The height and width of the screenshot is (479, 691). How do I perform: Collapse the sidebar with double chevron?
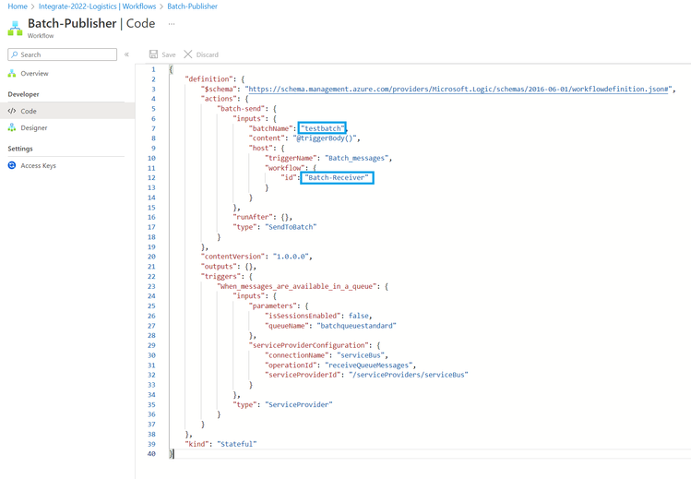(x=127, y=54)
